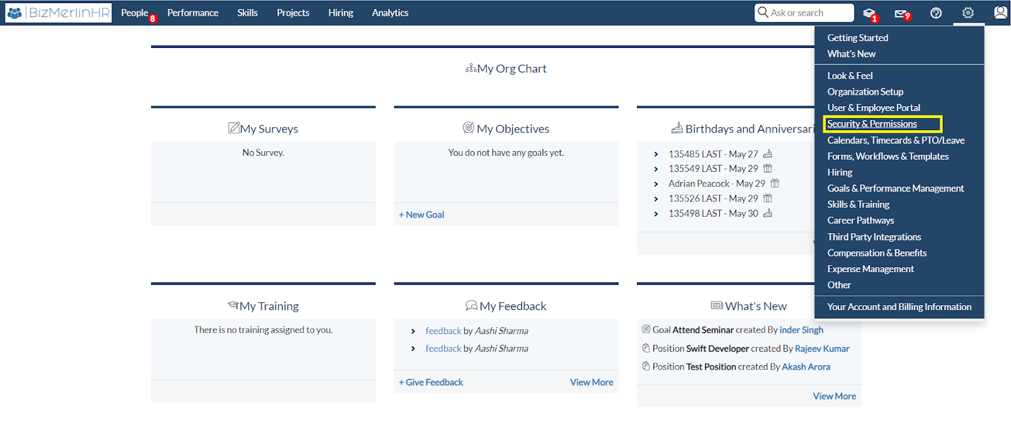This screenshot has width=1011, height=427.
Task: Select Security & Permissions in settings menu
Action: (872, 124)
